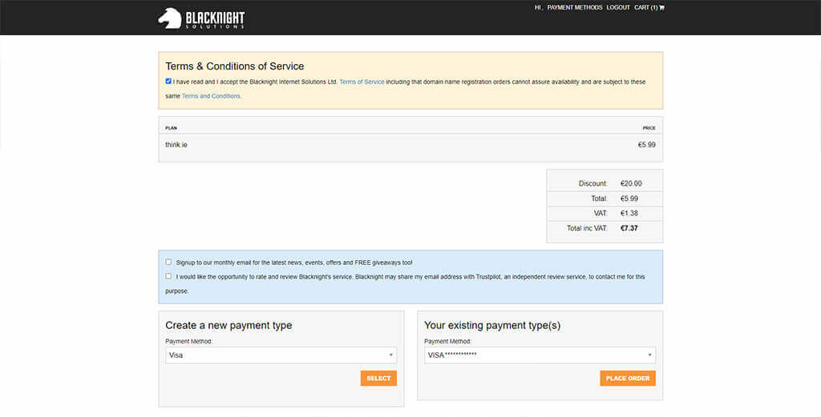Click the €7.37 total including VAT amount
Viewport: 821px width, 417px height.
coord(629,228)
